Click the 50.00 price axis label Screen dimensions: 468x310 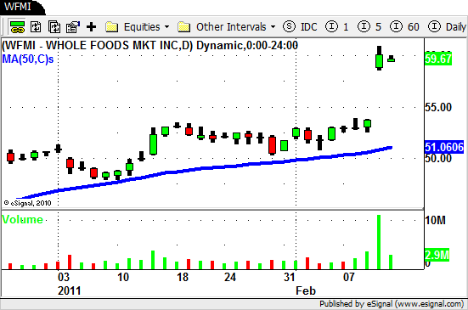click(x=438, y=158)
